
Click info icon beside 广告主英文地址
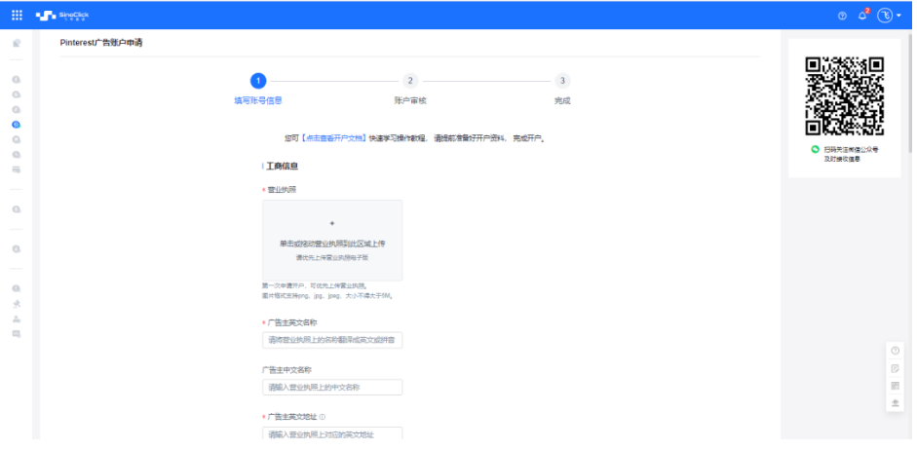(323, 417)
